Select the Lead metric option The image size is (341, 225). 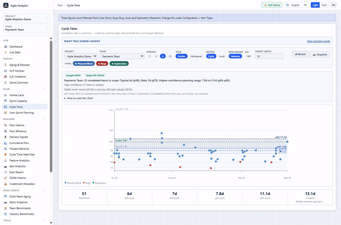click(222, 56)
